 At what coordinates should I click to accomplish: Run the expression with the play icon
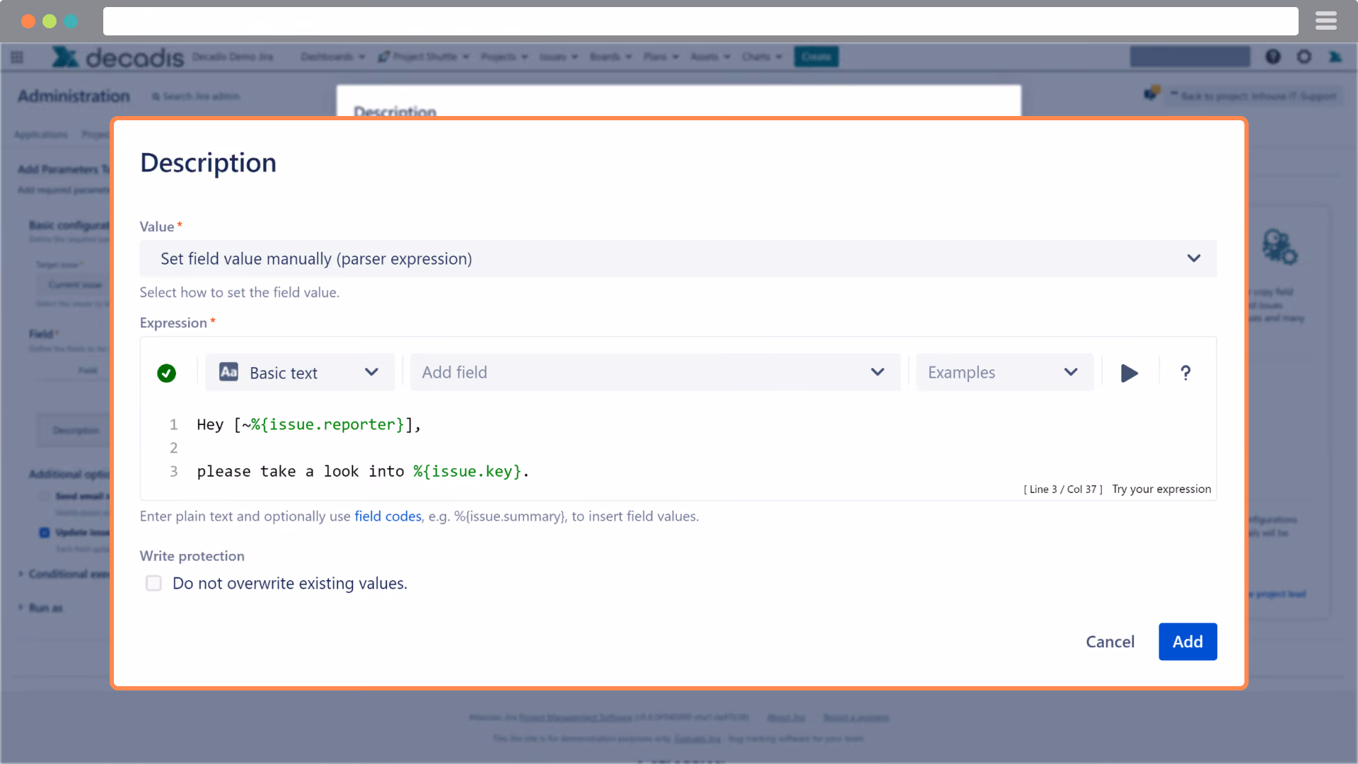click(x=1130, y=373)
